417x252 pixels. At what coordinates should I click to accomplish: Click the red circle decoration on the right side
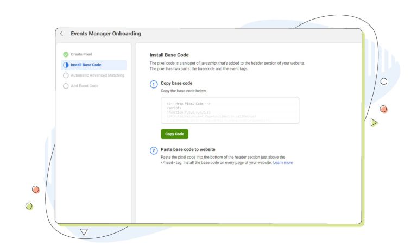pyautogui.click(x=383, y=109)
